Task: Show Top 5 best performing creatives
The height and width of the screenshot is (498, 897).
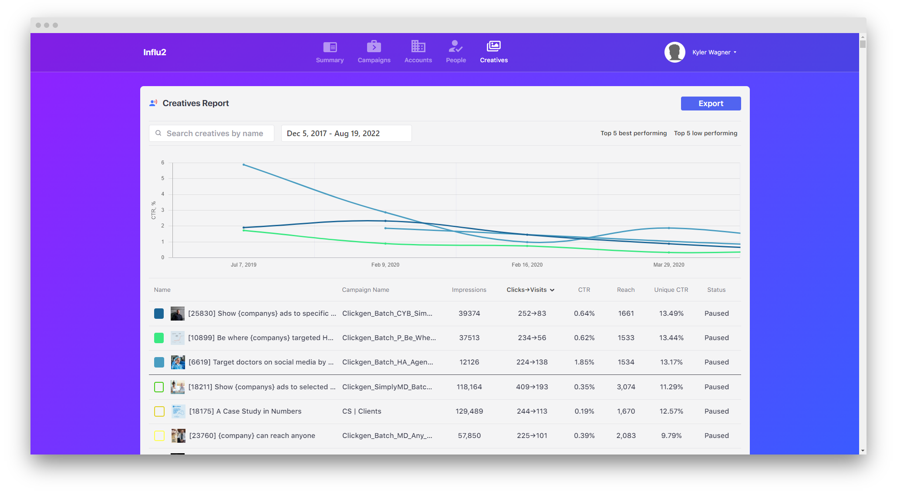Action: coord(633,134)
